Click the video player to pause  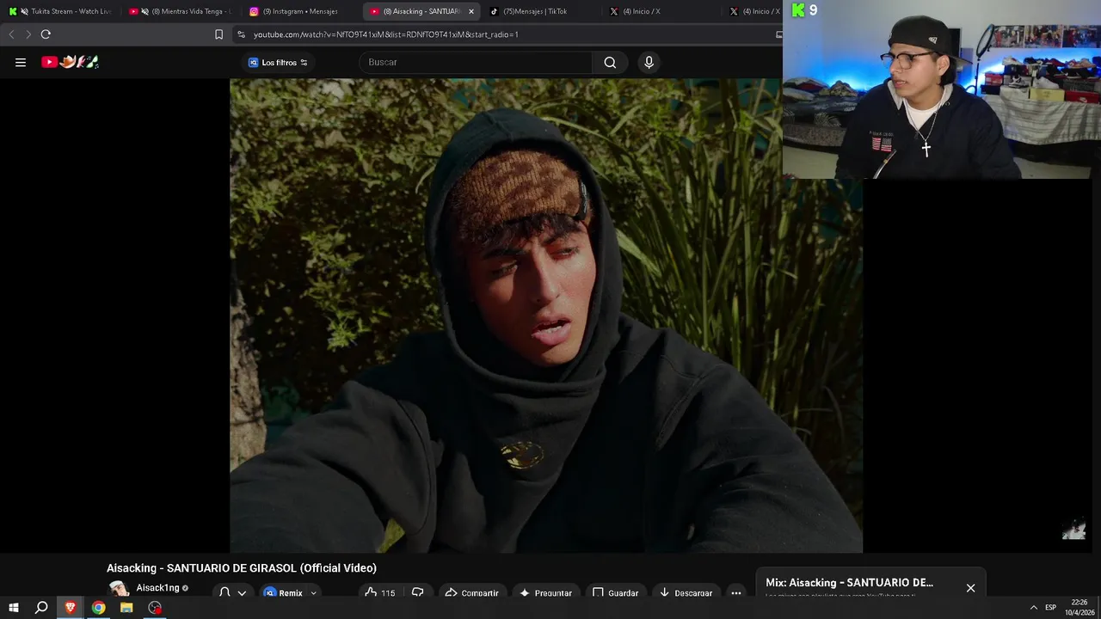546,316
